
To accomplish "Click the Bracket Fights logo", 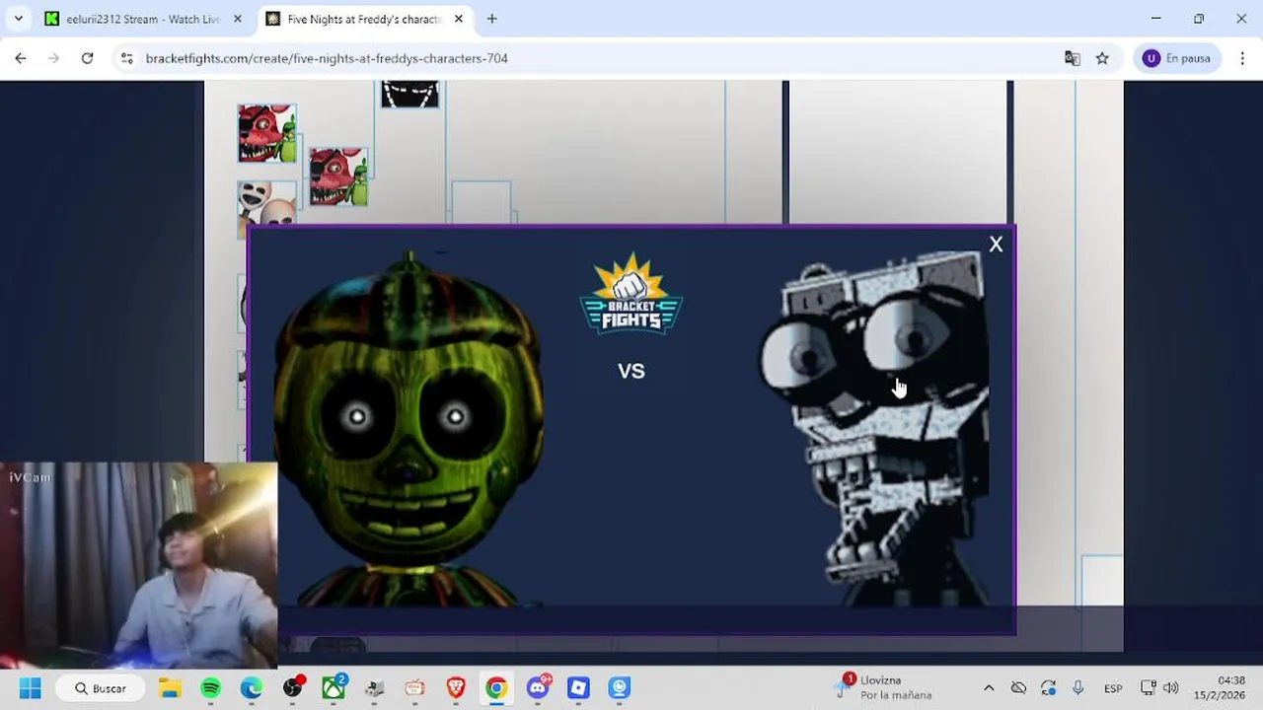I will pos(631,294).
